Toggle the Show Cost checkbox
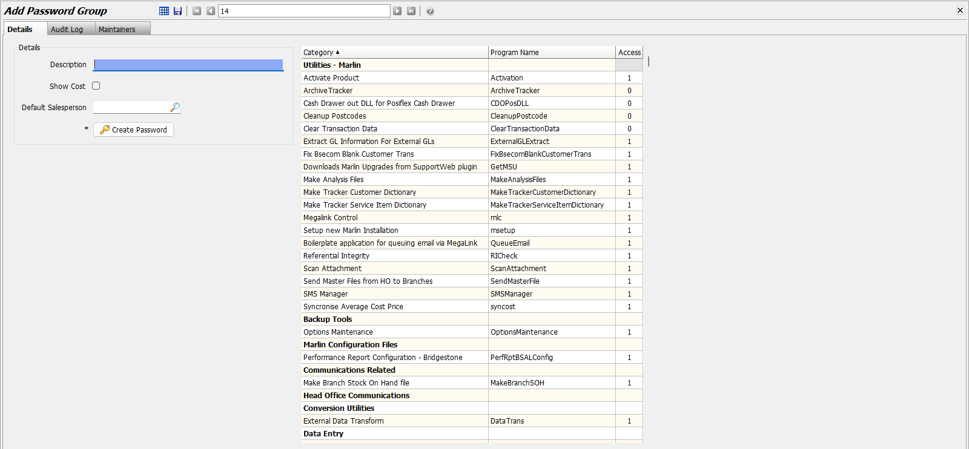The width and height of the screenshot is (969, 449). coord(96,86)
